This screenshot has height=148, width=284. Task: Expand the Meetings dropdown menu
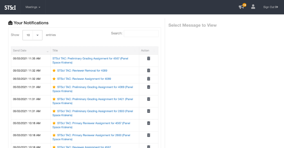tap(33, 7)
